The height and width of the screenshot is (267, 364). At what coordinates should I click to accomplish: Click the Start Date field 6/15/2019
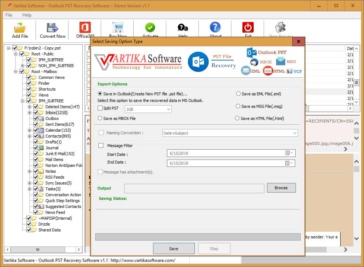(x=231, y=153)
